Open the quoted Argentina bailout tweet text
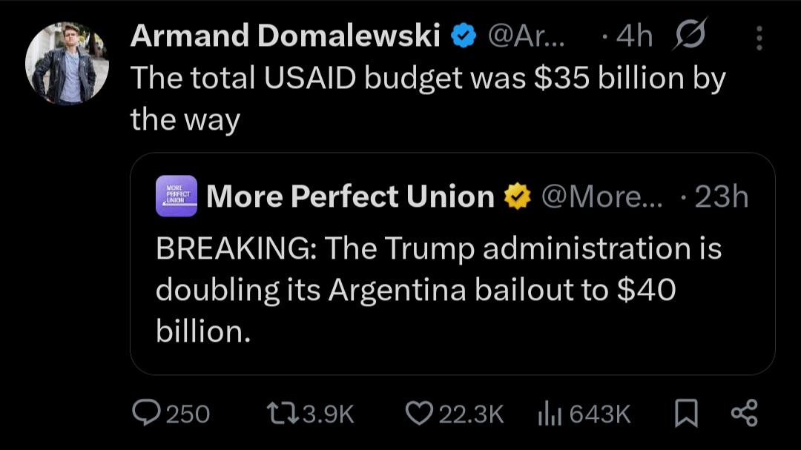801x450 pixels. 438,289
